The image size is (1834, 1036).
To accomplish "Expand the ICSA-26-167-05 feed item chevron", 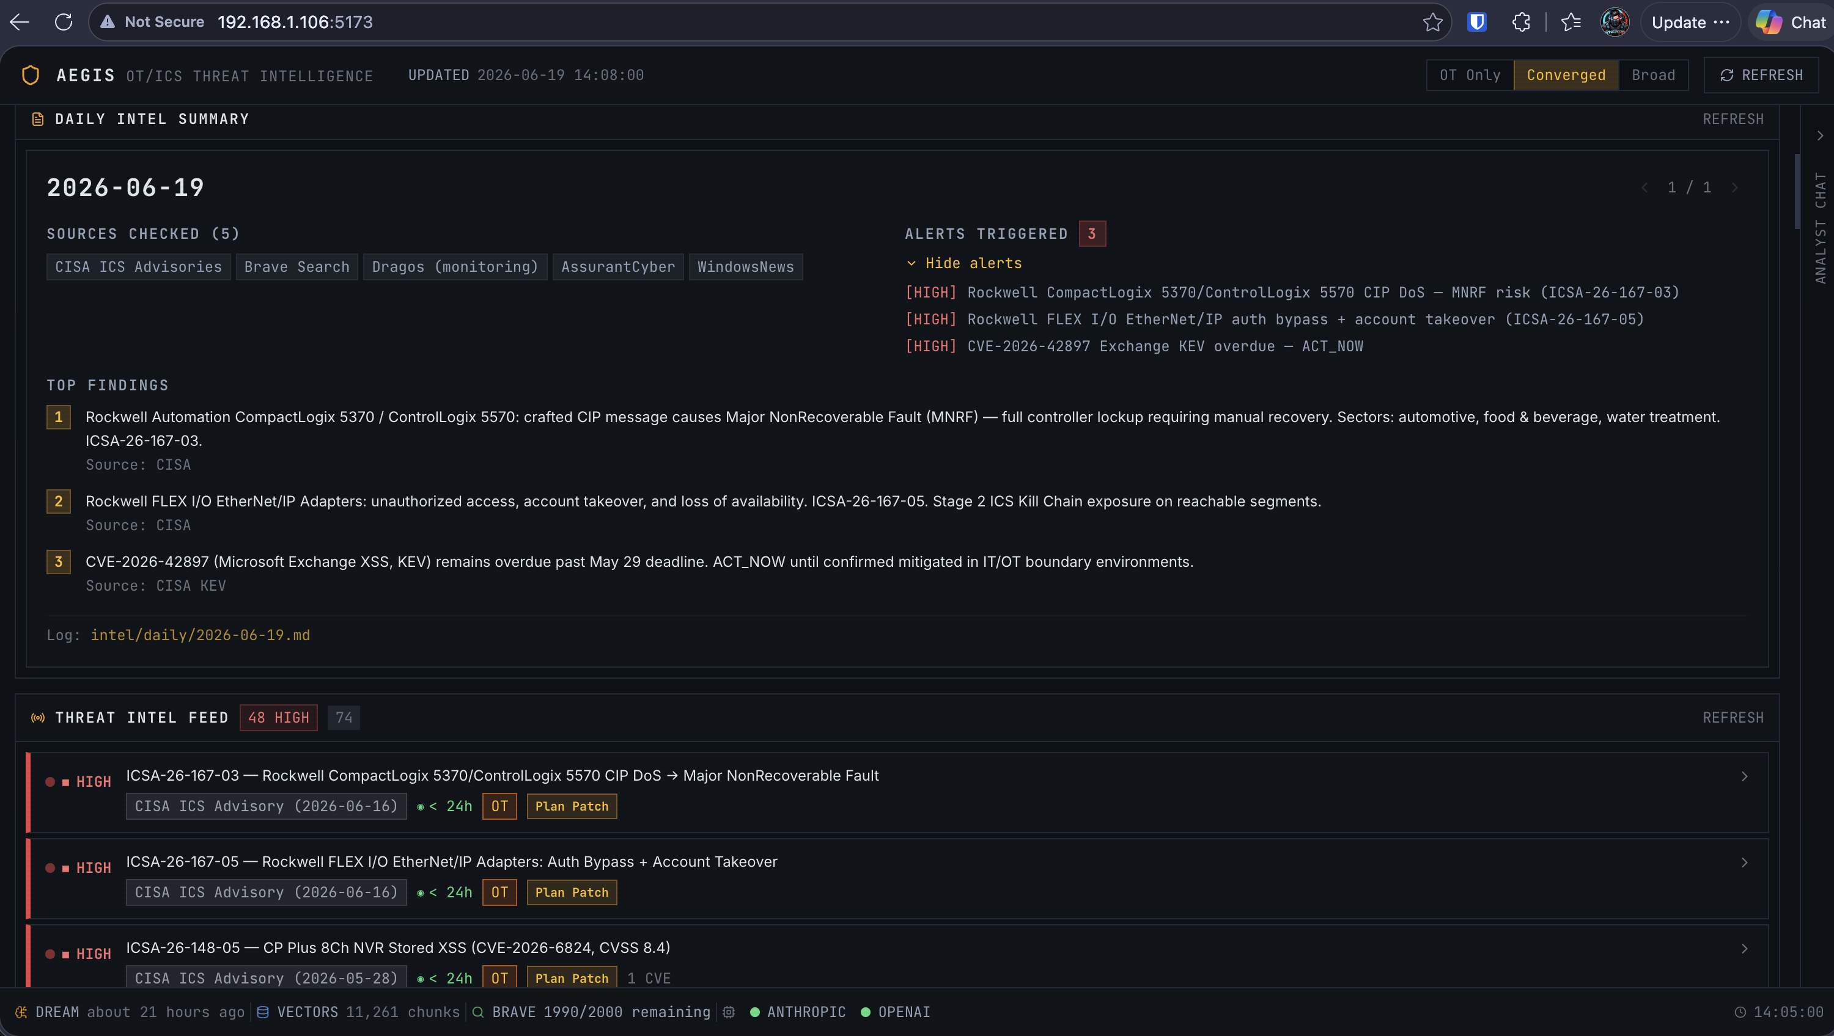I will [x=1744, y=863].
